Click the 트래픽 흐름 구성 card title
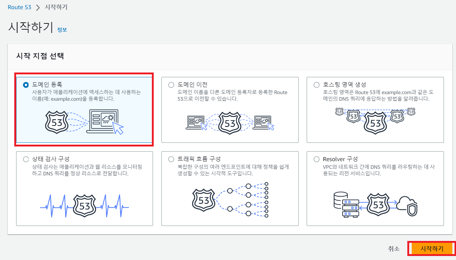The height and width of the screenshot is (260, 456). pyautogui.click(x=199, y=159)
